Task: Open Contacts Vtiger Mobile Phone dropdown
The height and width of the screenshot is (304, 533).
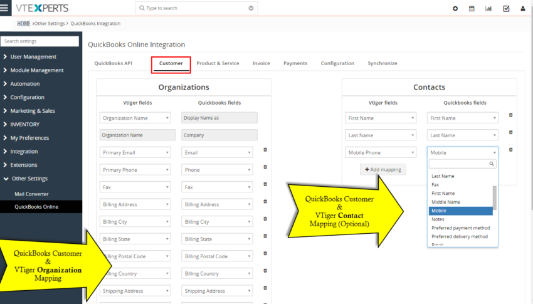Action: pyautogui.click(x=381, y=152)
